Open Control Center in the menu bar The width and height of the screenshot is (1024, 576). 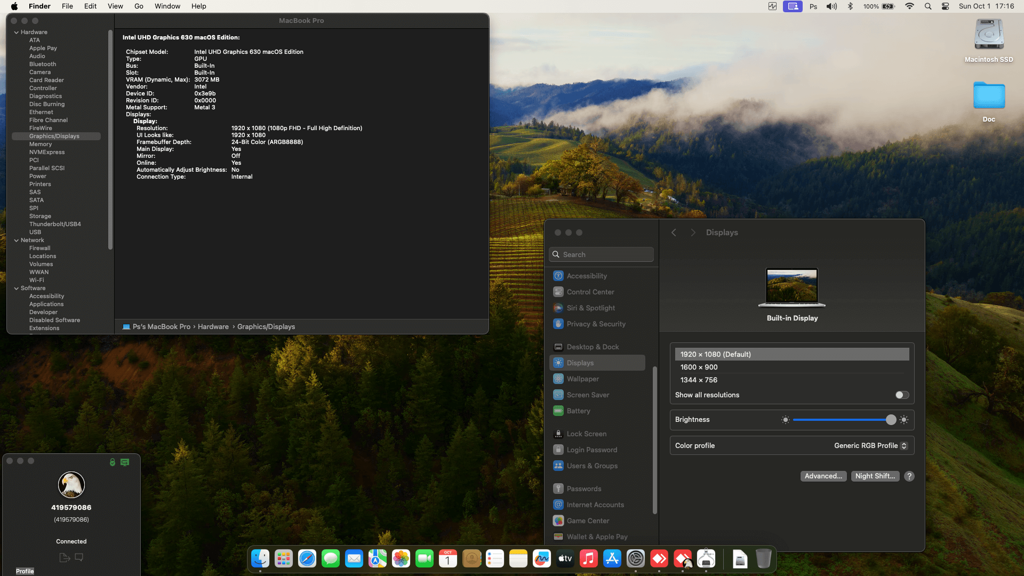(x=945, y=6)
